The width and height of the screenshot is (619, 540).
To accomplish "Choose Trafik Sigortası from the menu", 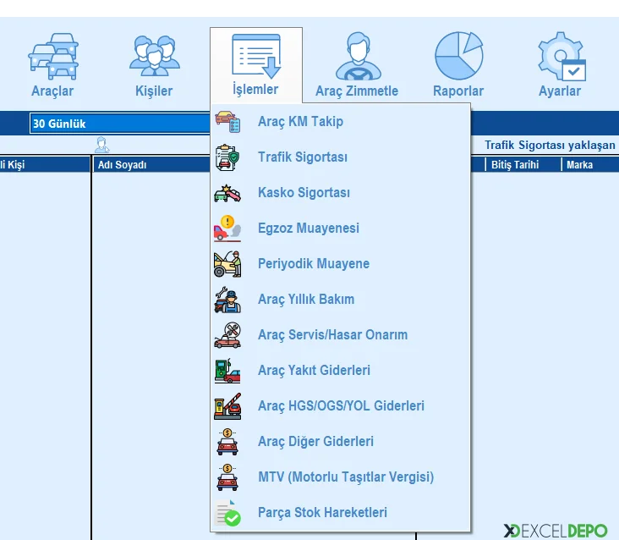I will click(x=302, y=157).
